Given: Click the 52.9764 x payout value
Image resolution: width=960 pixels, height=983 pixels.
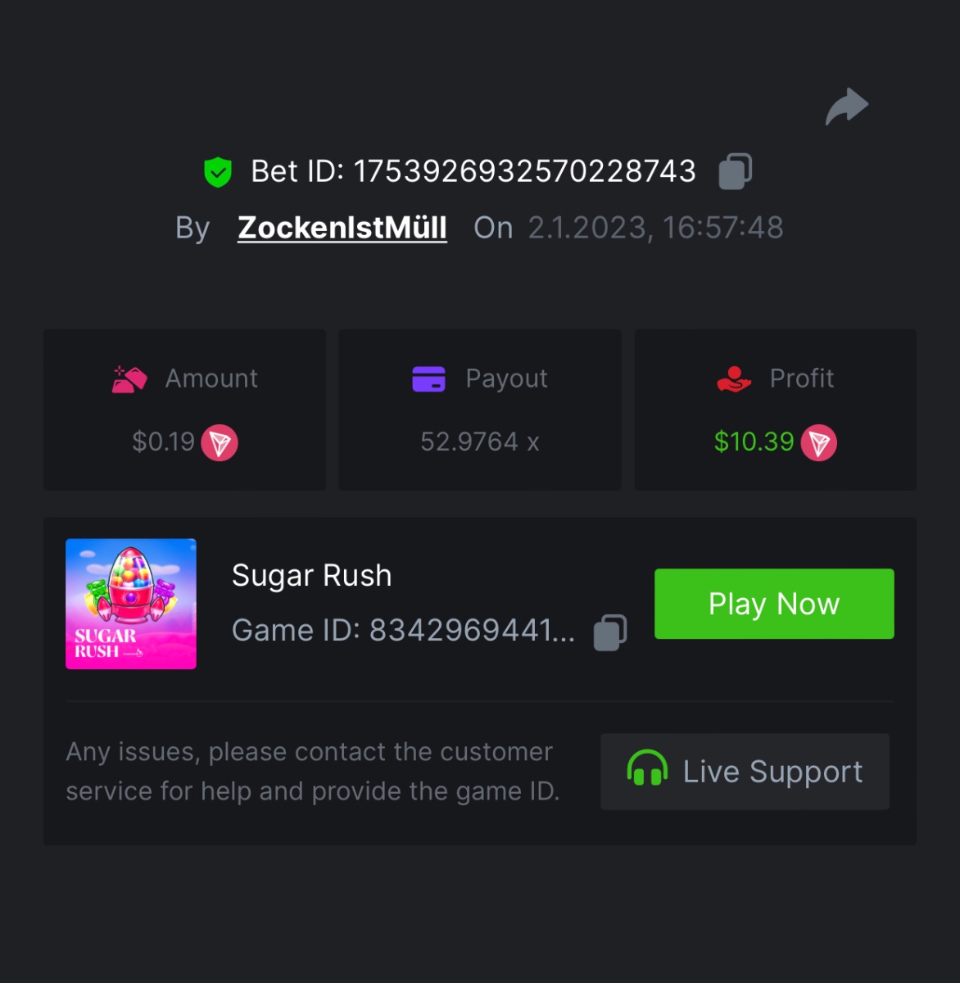Looking at the screenshot, I should coord(480,442).
